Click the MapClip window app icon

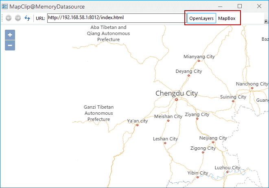point(4,7)
